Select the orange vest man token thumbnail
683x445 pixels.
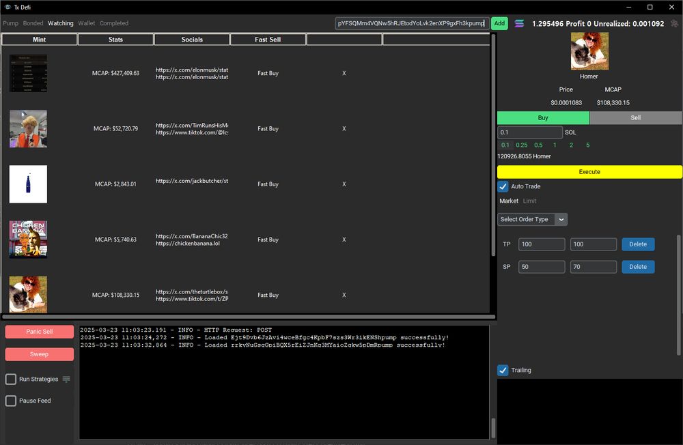[x=28, y=128]
